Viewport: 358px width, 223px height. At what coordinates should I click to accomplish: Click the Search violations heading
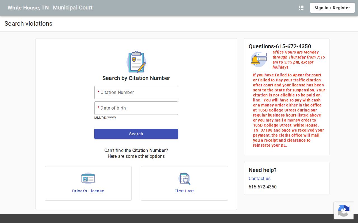coord(29,24)
